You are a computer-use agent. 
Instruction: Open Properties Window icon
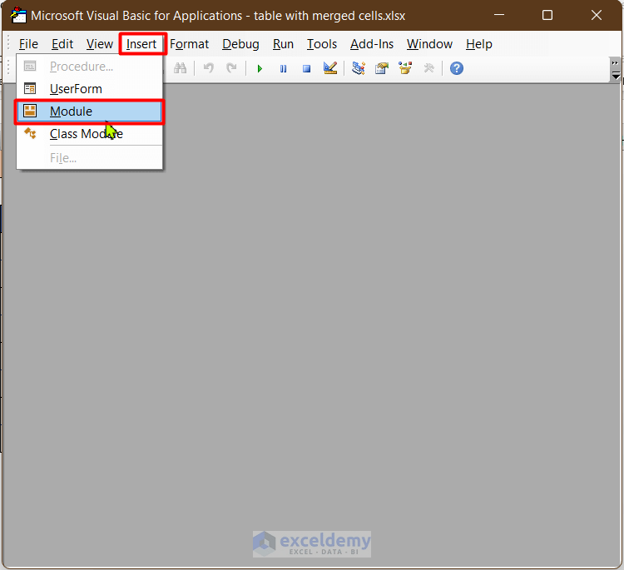click(382, 68)
